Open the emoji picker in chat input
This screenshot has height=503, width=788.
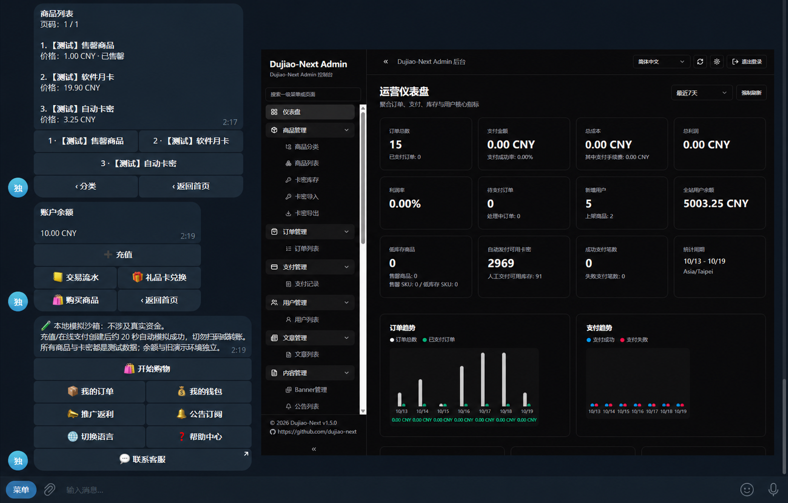click(x=747, y=489)
